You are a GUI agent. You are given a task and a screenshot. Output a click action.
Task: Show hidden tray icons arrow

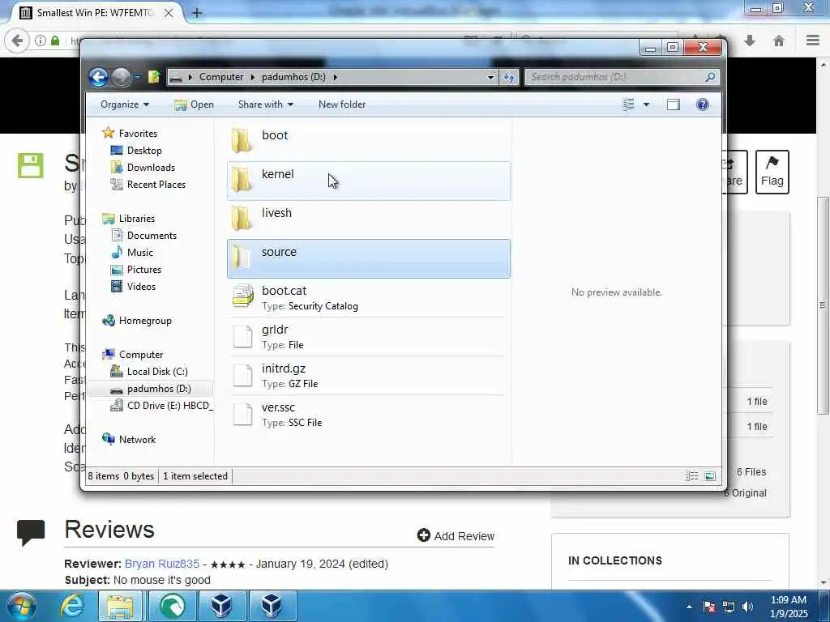689,607
